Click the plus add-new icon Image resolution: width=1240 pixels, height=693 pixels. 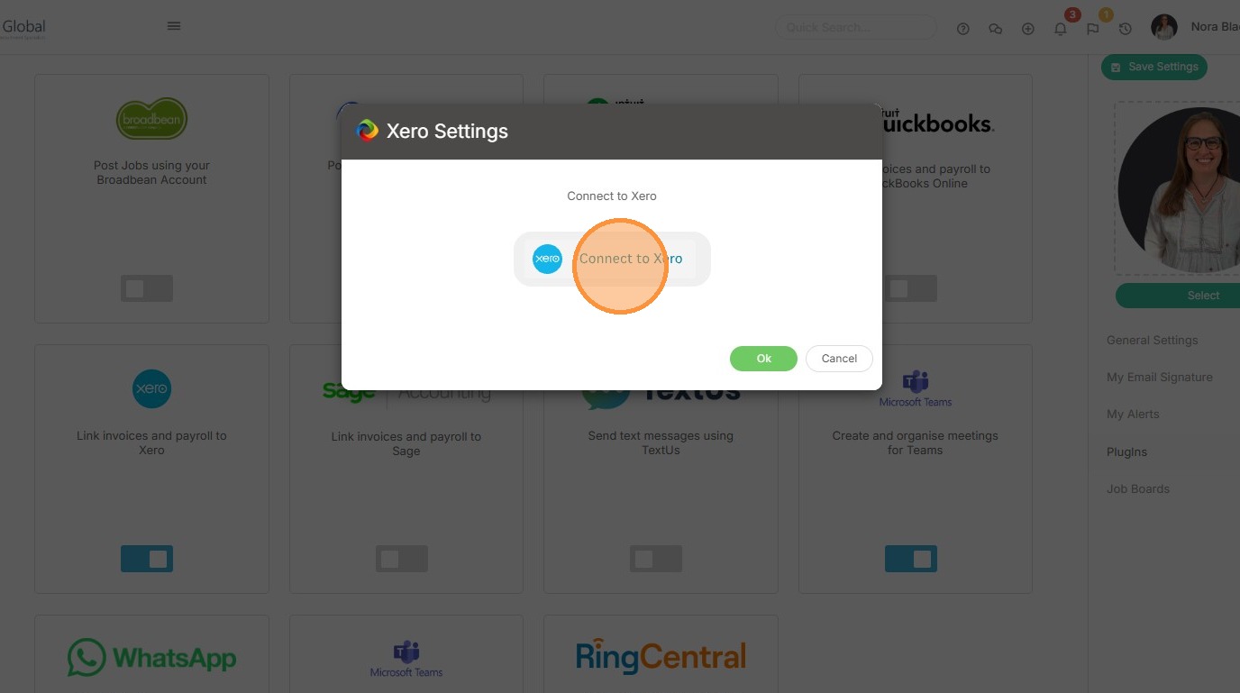tap(1028, 29)
